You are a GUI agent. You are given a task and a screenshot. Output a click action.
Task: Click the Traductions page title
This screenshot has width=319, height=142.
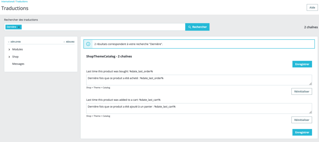pyautogui.click(x=15, y=8)
